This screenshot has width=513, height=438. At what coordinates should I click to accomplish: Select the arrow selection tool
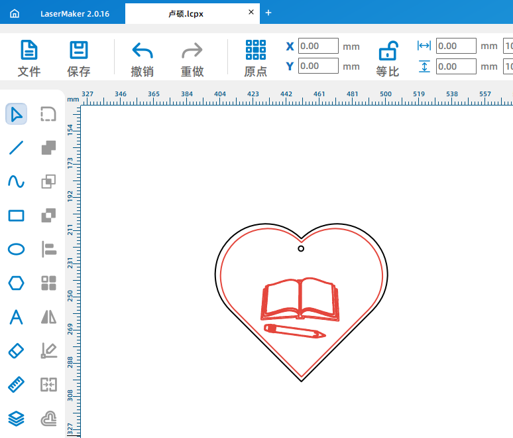[17, 114]
